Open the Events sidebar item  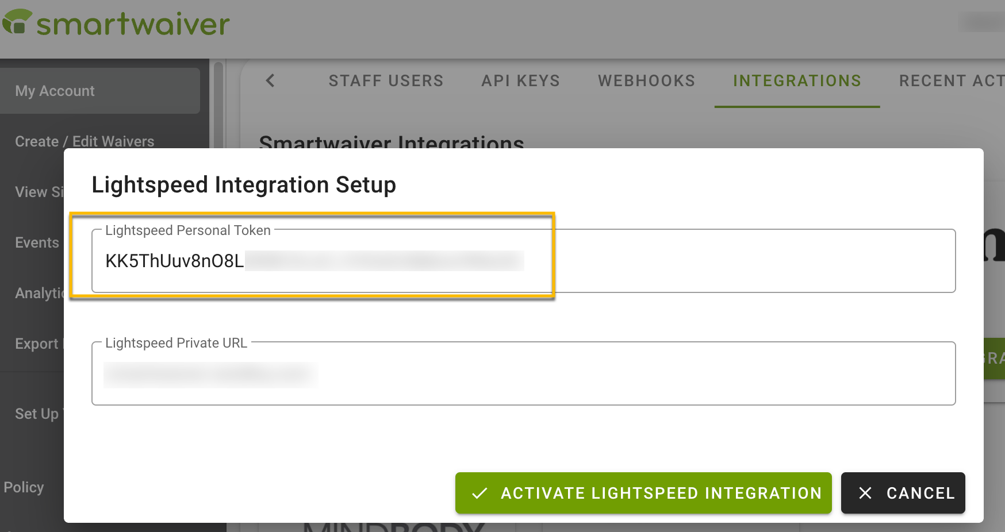[37, 242]
